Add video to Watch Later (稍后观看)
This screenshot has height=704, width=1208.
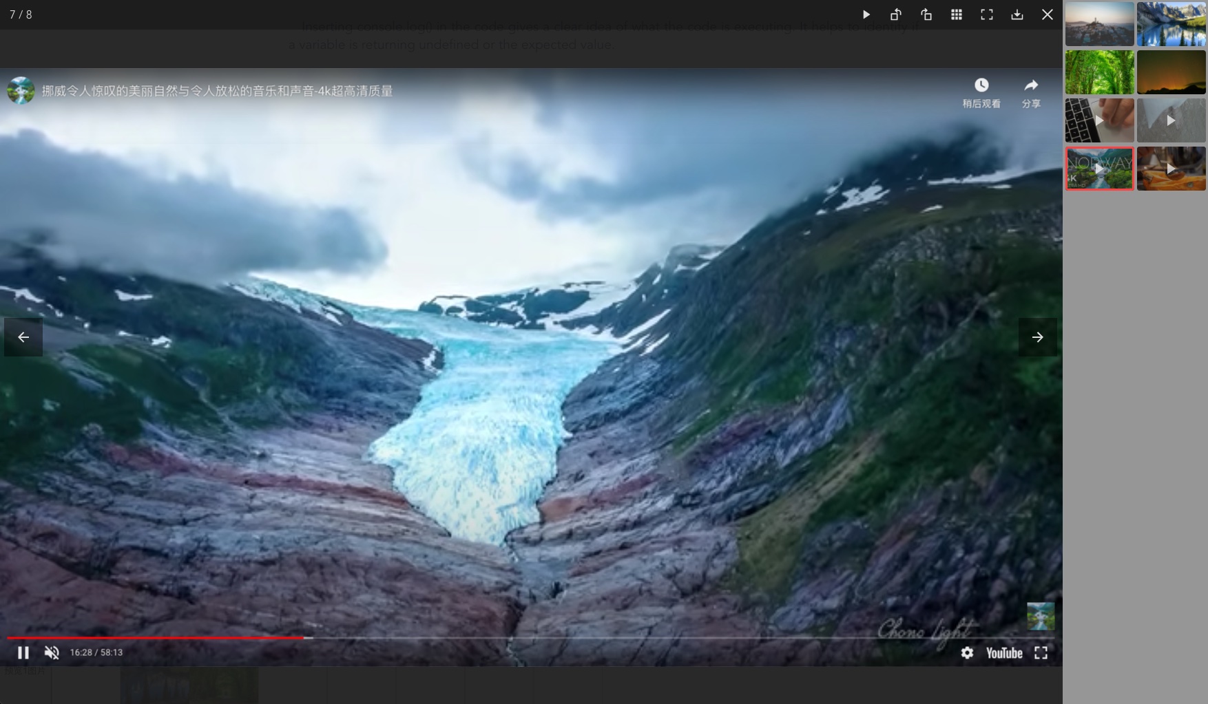point(981,93)
